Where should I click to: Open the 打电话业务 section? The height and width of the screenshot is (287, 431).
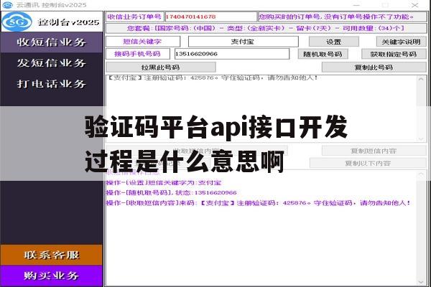(x=52, y=84)
